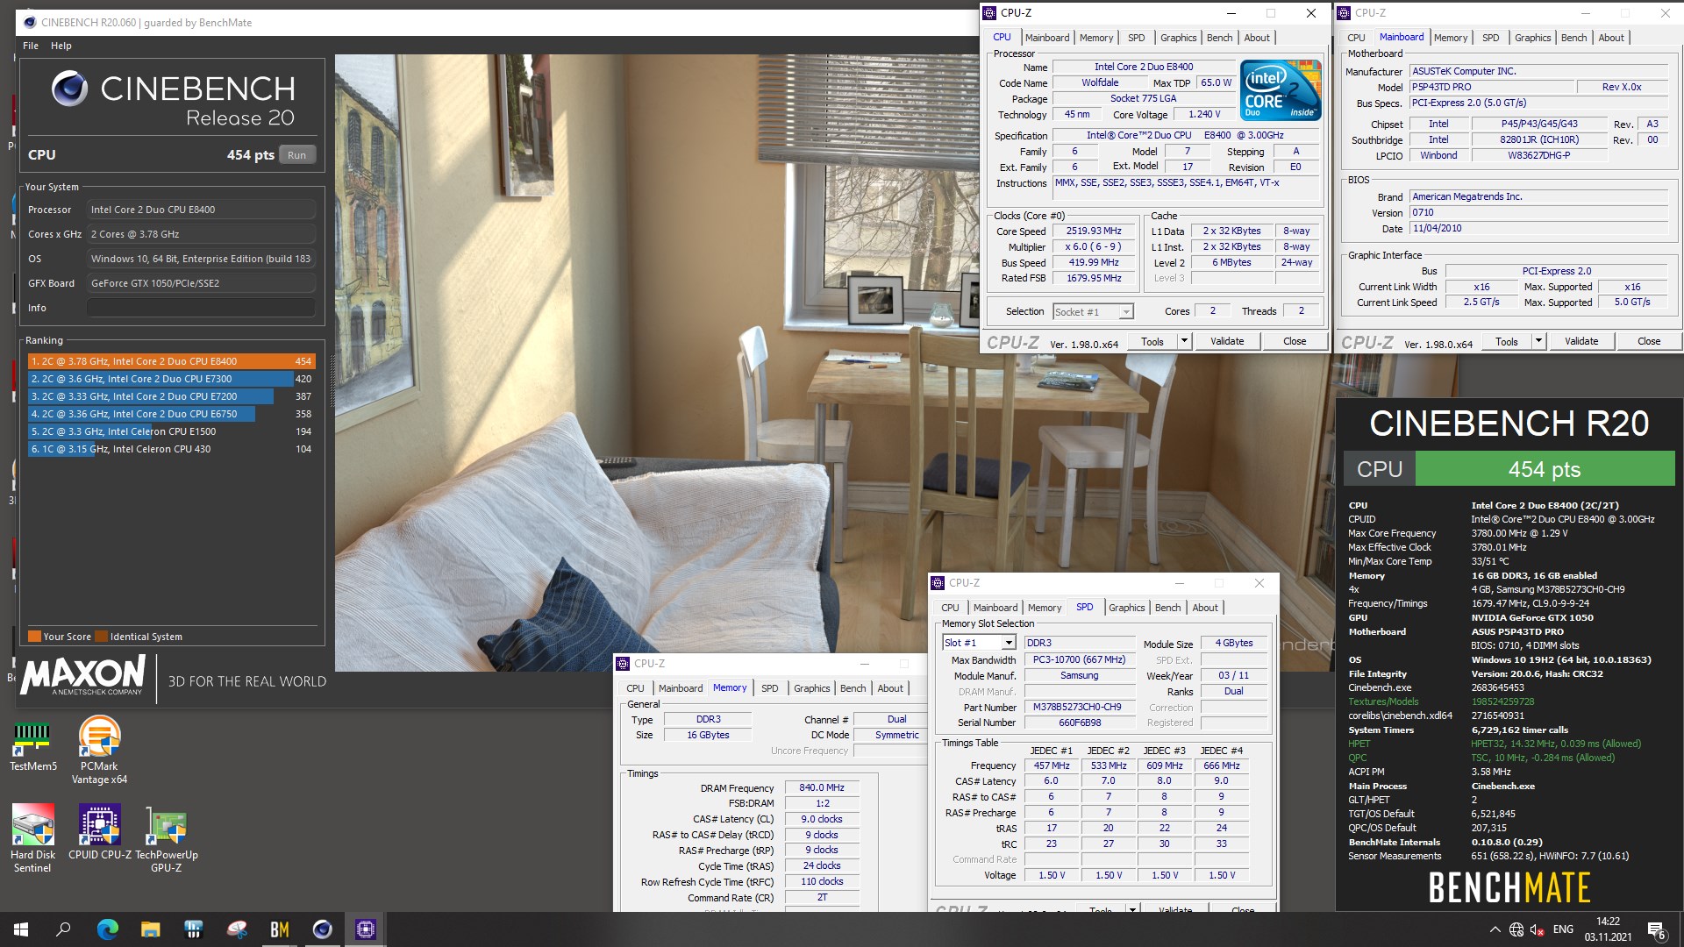The height and width of the screenshot is (947, 1684).
Task: Open File Explorer from taskbar
Action: tap(150, 929)
